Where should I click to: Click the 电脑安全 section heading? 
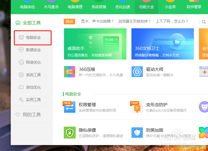tap(73, 94)
